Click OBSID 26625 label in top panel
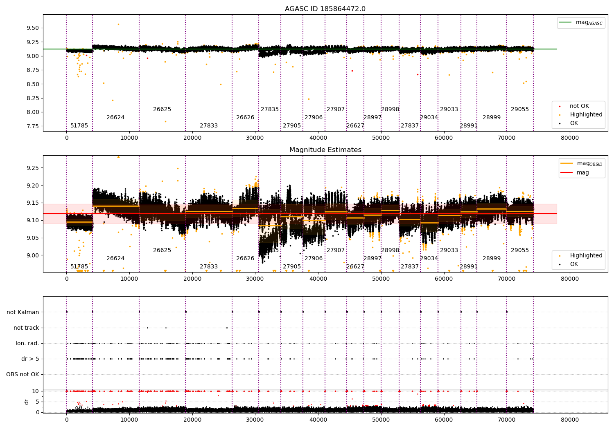 point(162,109)
